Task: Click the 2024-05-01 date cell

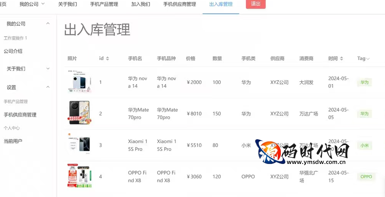Action: [x=338, y=82]
